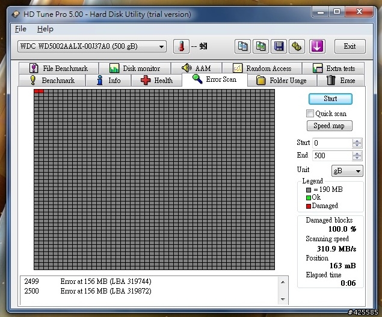382x317 pixels.
Task: Open the Help menu
Action: coord(45,29)
